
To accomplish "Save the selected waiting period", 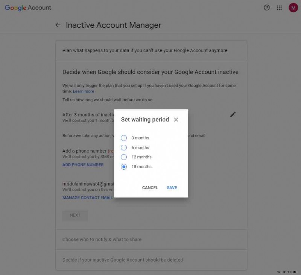I will 172,187.
